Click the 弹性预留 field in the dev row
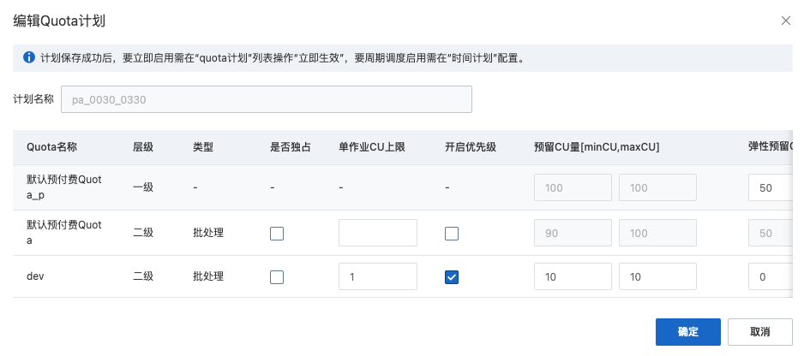 click(x=771, y=276)
